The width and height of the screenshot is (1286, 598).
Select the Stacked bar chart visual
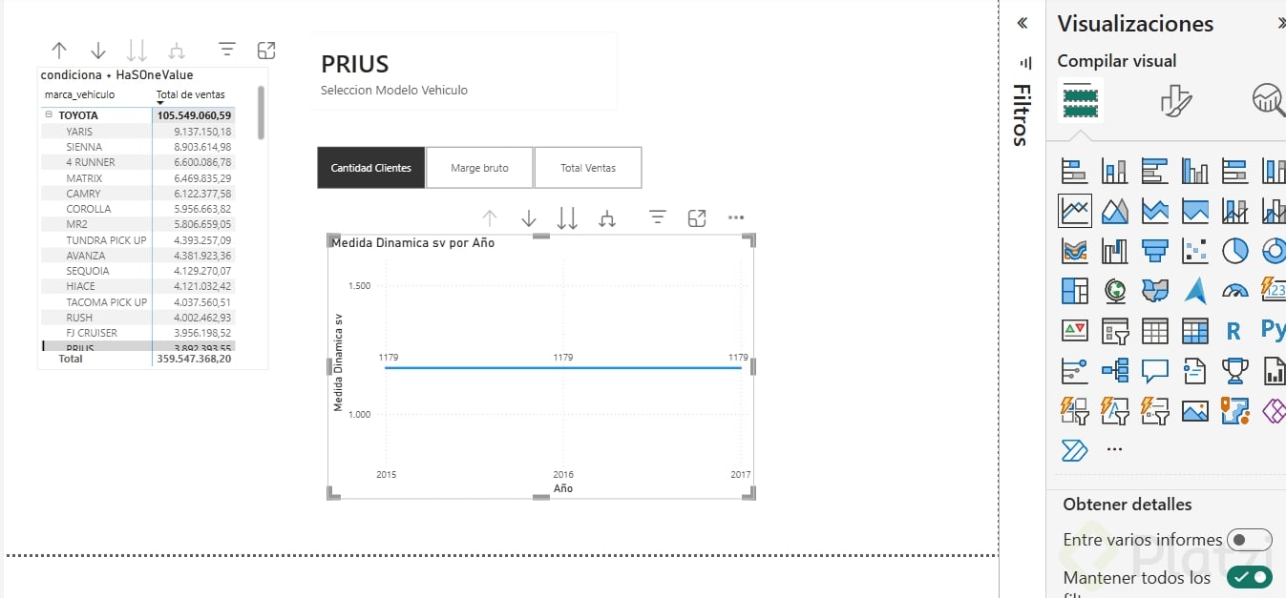pos(1075,171)
